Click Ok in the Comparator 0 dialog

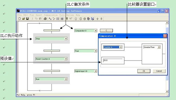[144, 71]
